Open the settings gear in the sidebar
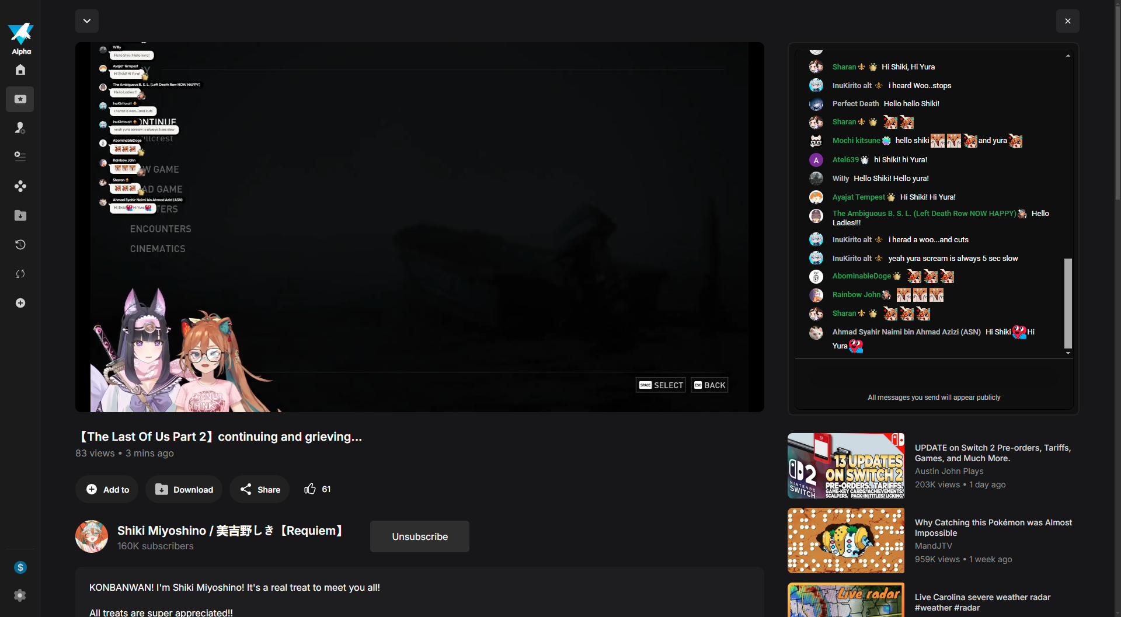Screen dimensions: 1121x617 [x=20, y=595]
